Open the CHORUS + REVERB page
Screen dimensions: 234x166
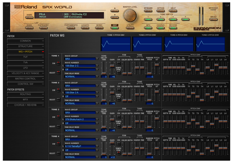pos(25,105)
